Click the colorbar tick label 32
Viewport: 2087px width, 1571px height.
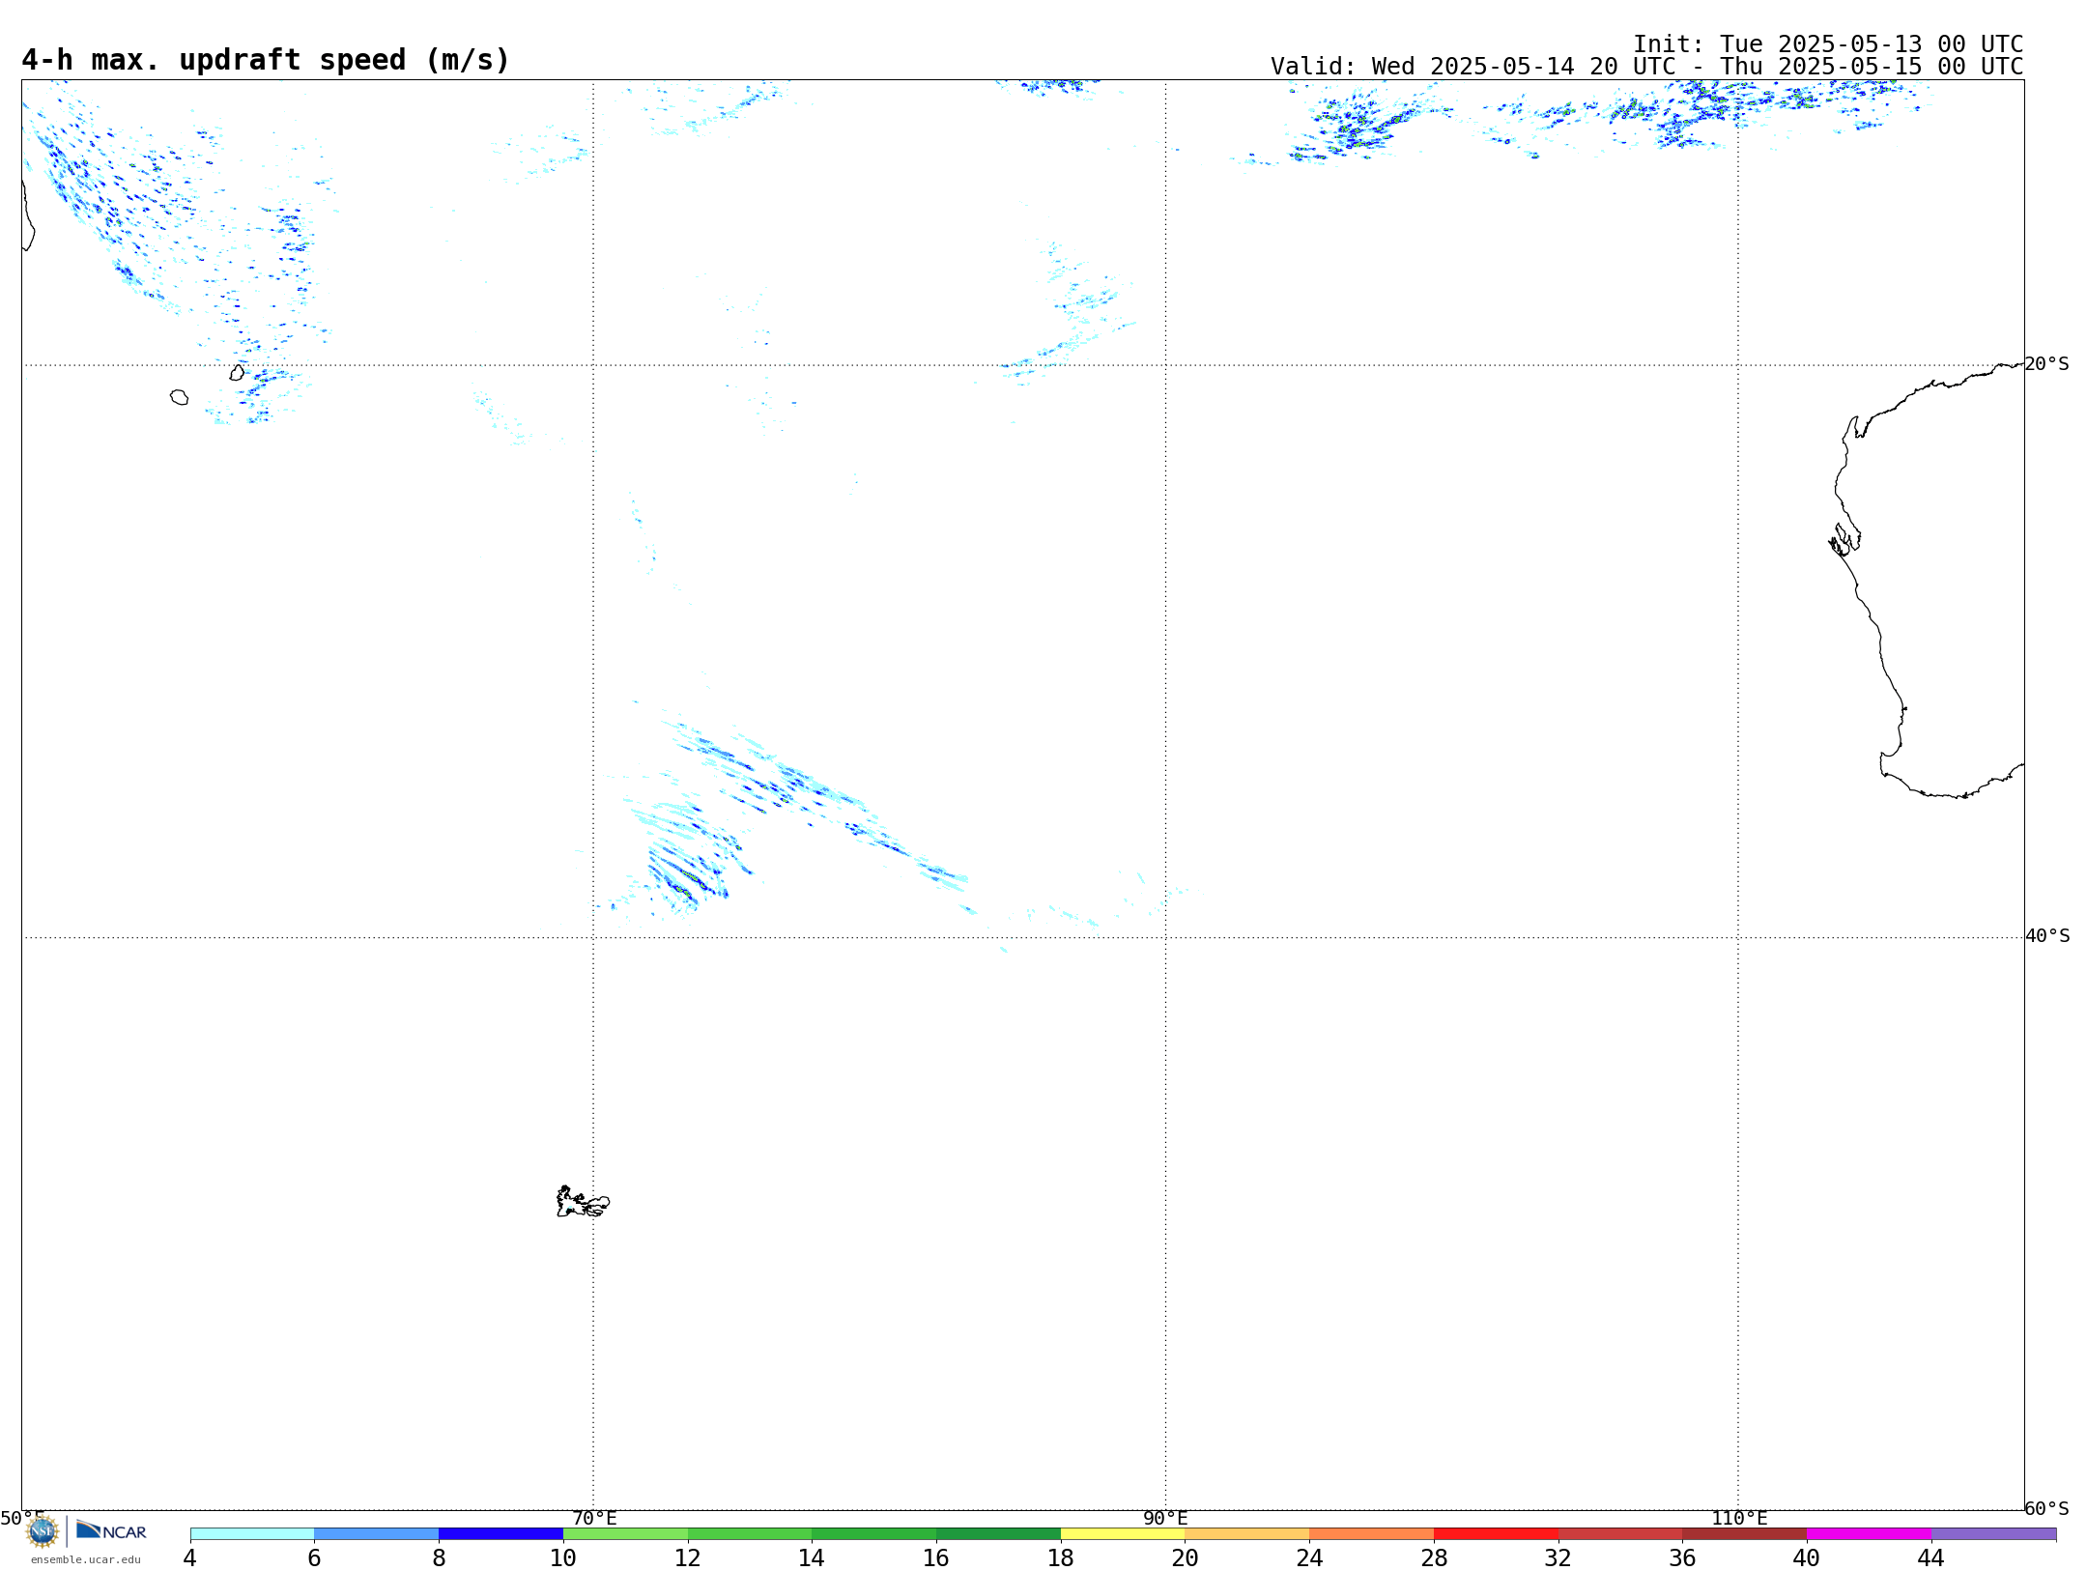(x=1558, y=1557)
